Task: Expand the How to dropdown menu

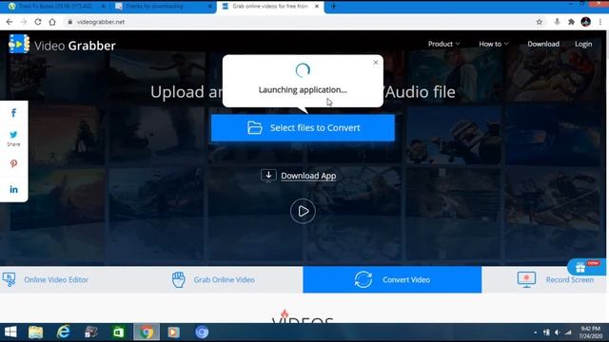Action: click(x=493, y=44)
